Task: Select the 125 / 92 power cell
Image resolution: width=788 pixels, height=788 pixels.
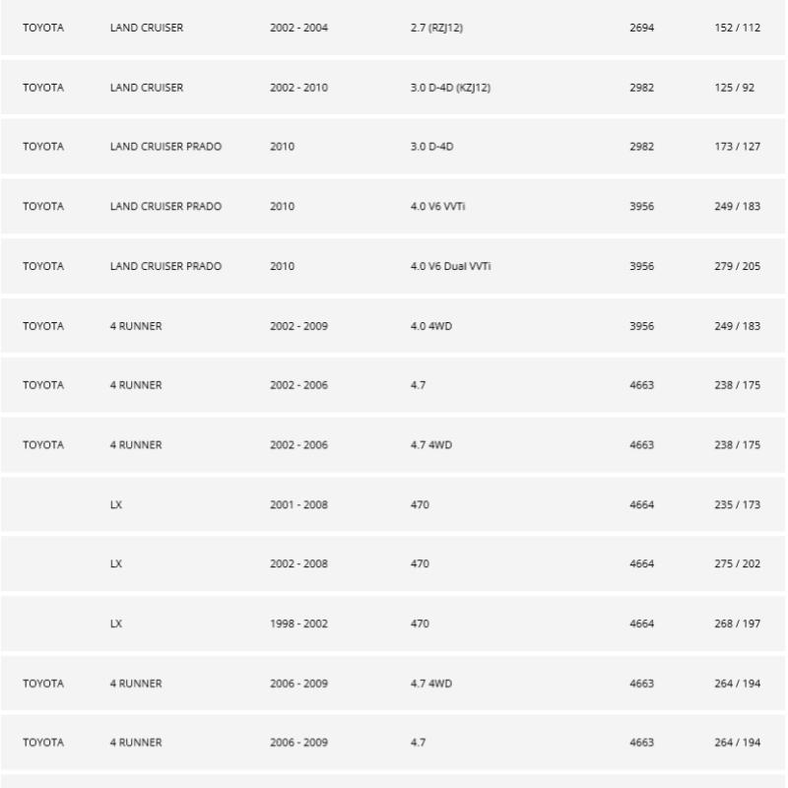Action: [x=734, y=88]
